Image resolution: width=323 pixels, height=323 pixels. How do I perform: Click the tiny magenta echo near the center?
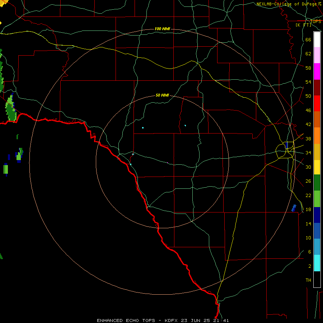[x=168, y=163]
